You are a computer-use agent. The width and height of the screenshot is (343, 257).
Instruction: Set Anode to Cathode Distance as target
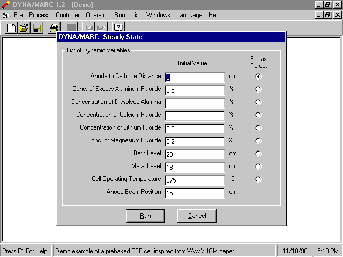(258, 77)
